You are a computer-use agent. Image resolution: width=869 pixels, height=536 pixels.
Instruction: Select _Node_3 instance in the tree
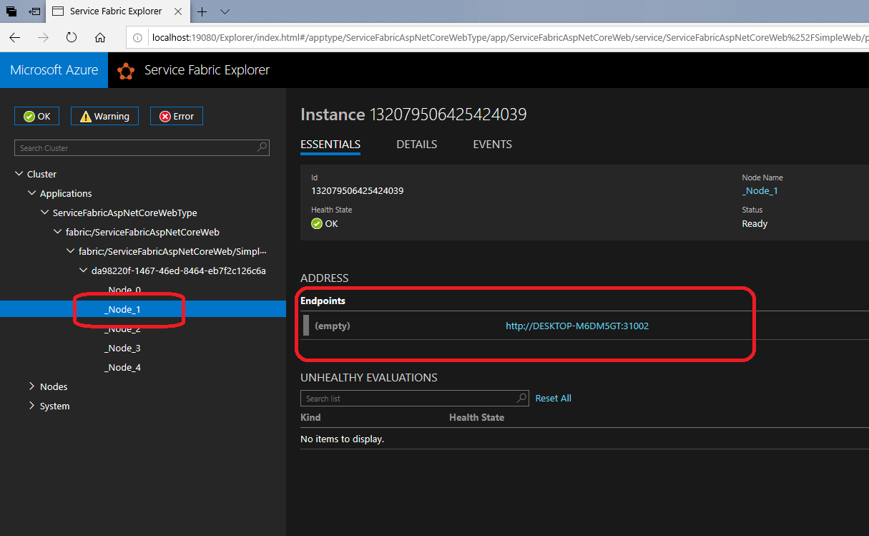click(122, 348)
